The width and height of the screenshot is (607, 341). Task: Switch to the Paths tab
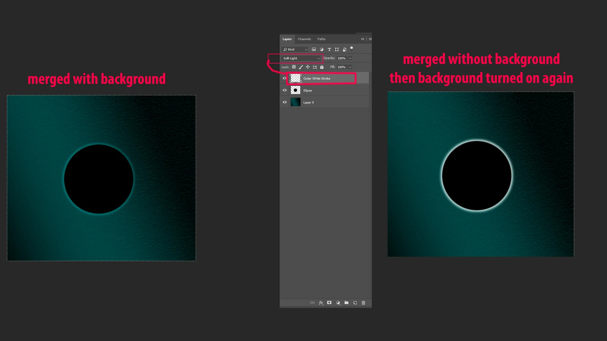(x=321, y=39)
